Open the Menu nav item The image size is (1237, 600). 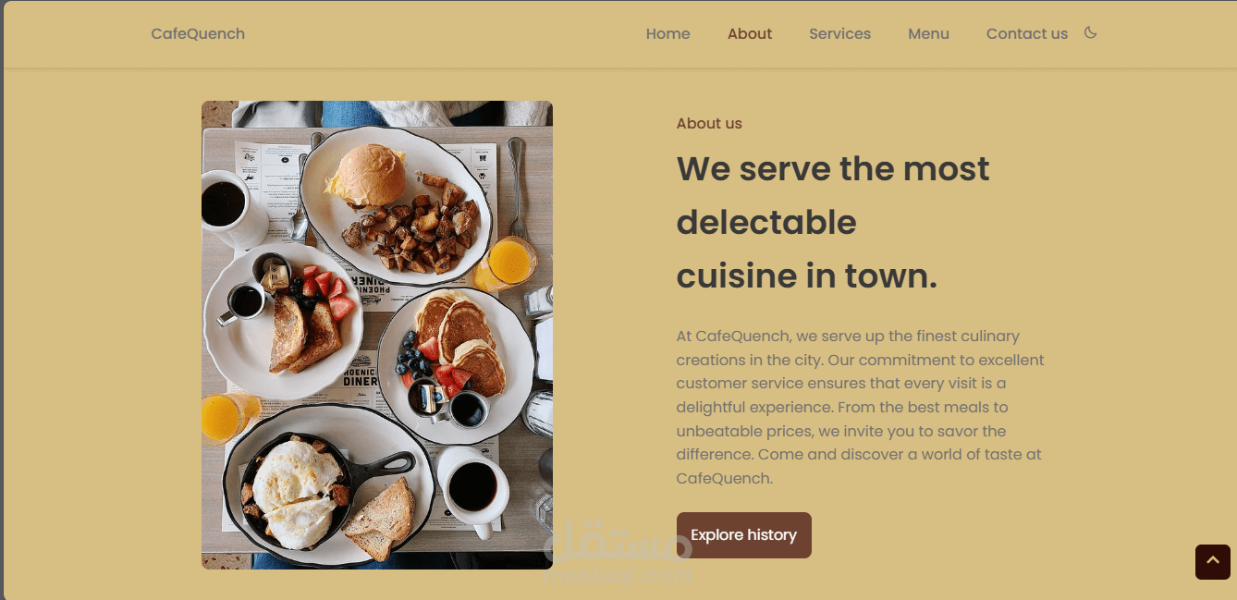928,34
